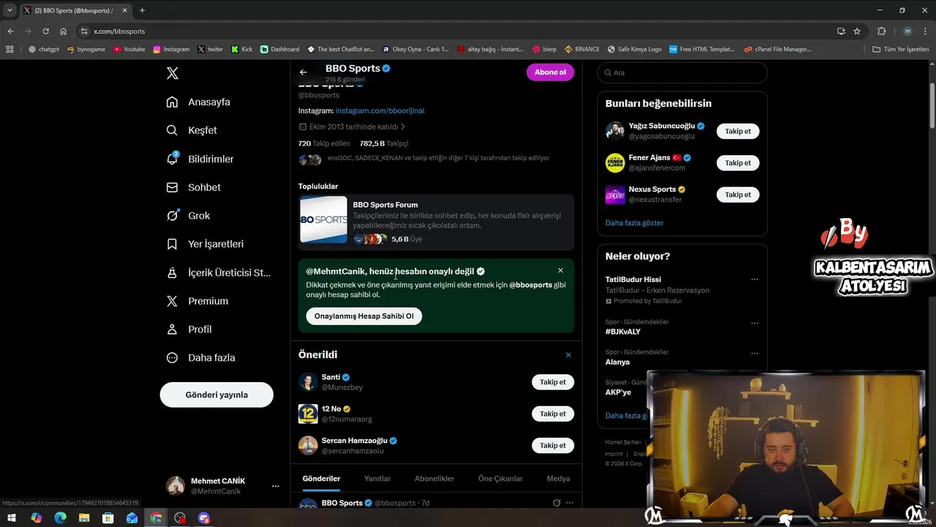
Task: Open 720 Takip edilen list
Action: click(324, 143)
